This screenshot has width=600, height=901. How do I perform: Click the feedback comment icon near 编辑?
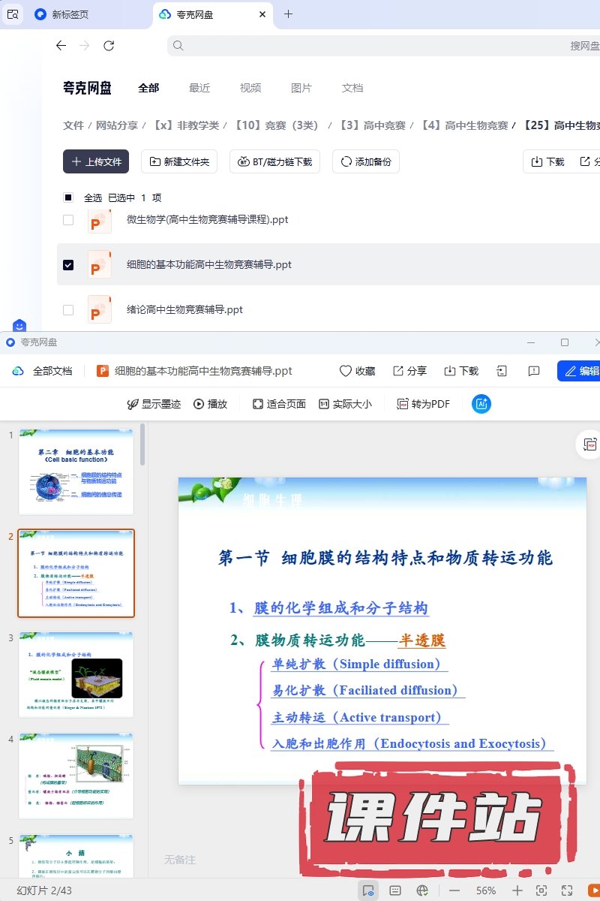click(534, 371)
